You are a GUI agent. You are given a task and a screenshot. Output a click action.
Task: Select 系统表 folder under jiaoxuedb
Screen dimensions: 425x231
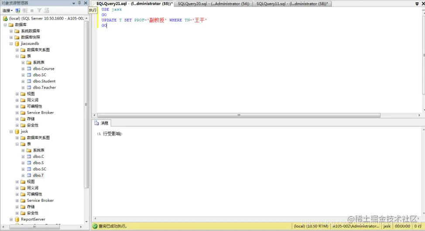pyautogui.click(x=38, y=63)
